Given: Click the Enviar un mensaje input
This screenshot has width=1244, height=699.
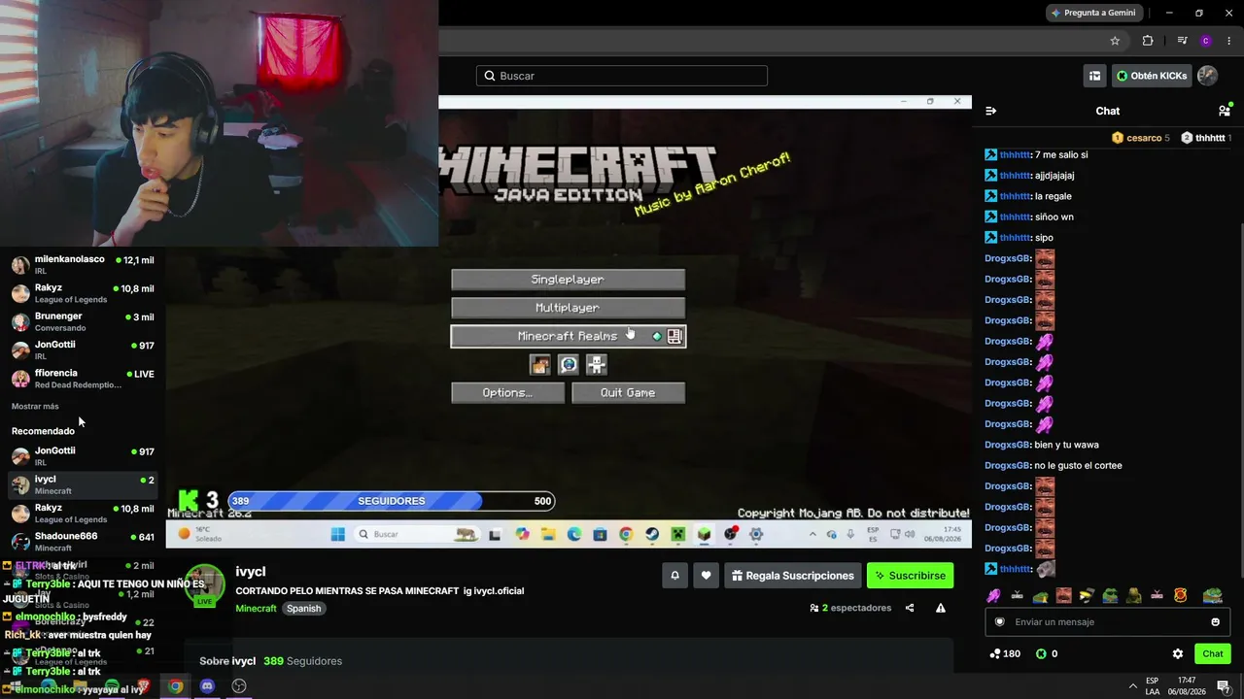Looking at the screenshot, I should click(x=1108, y=622).
